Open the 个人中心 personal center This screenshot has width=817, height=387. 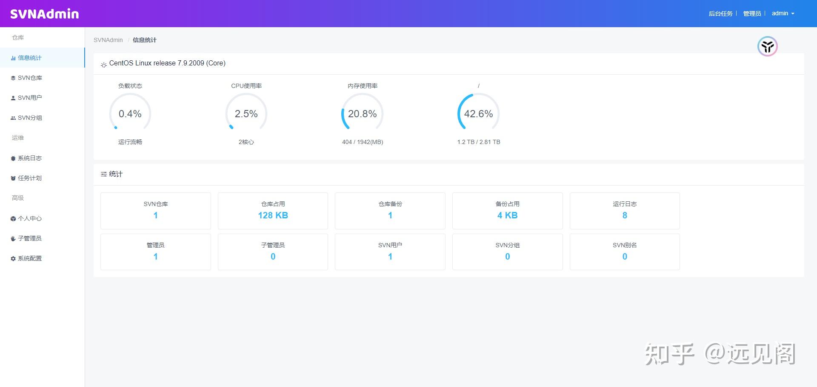click(29, 218)
